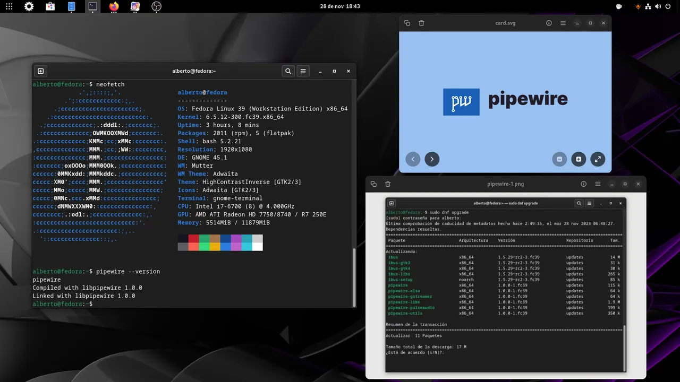The image size is (680, 382).
Task: Click 'Linked with libpipewire 1.0.0' line
Action: [x=84, y=296]
